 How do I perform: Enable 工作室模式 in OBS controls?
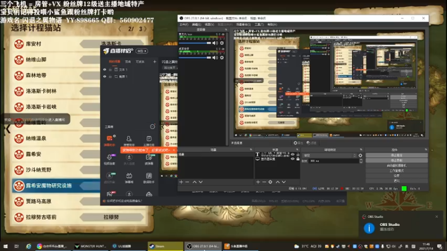pos(397,171)
